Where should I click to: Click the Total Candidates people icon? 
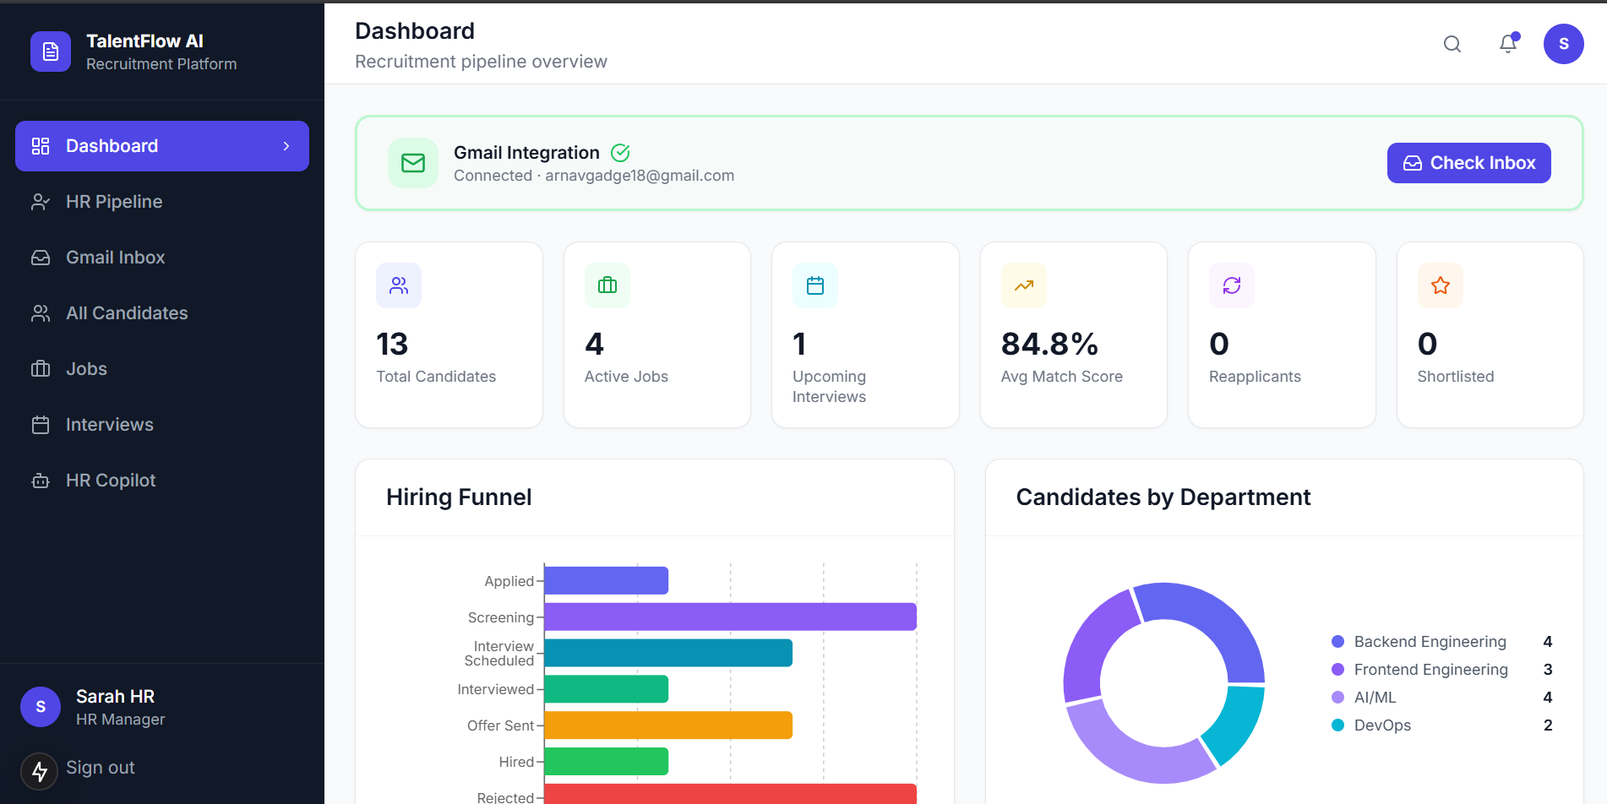399,285
